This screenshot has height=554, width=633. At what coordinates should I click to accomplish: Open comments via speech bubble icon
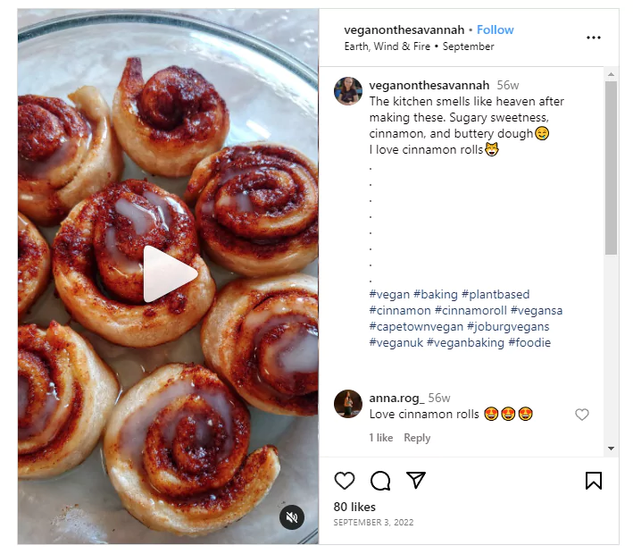pos(380,481)
